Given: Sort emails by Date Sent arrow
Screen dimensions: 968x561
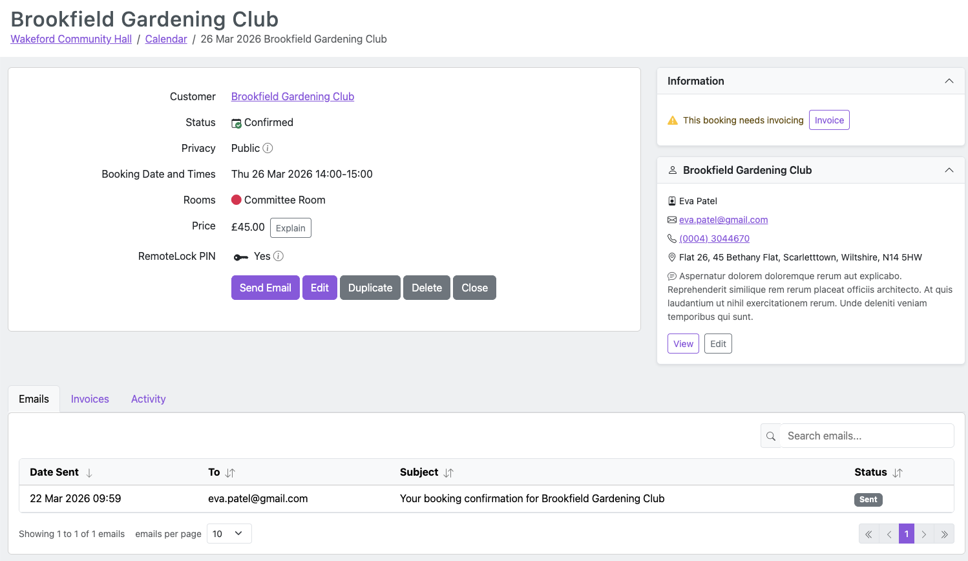Looking at the screenshot, I should coord(89,473).
